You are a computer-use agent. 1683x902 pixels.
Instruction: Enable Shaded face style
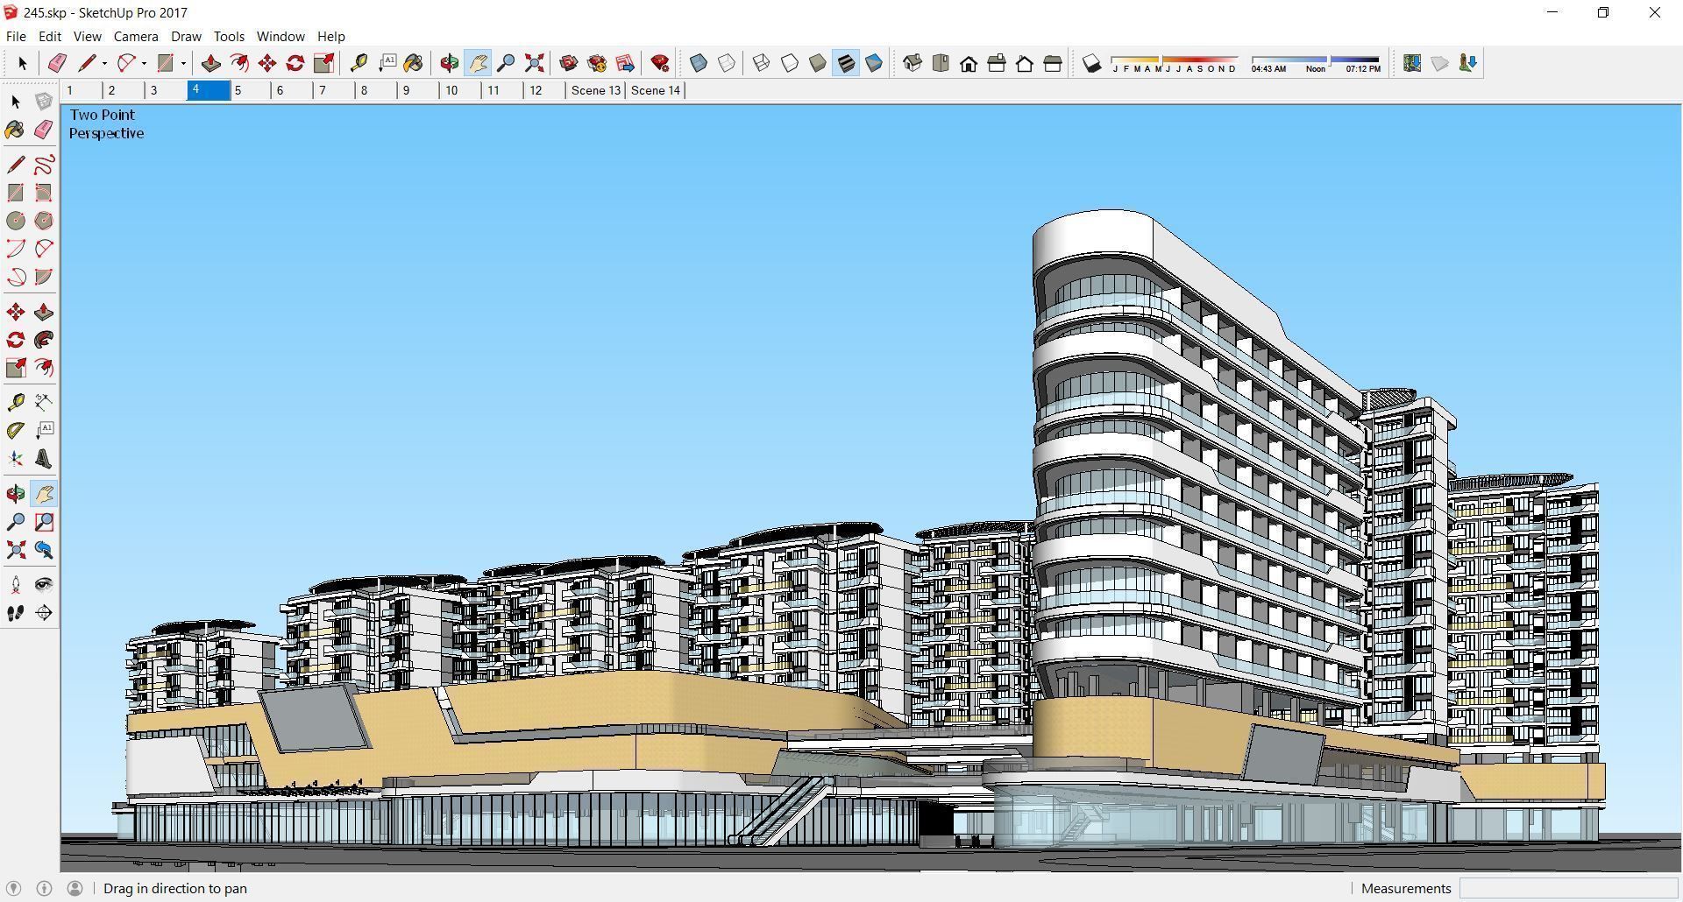coord(818,63)
